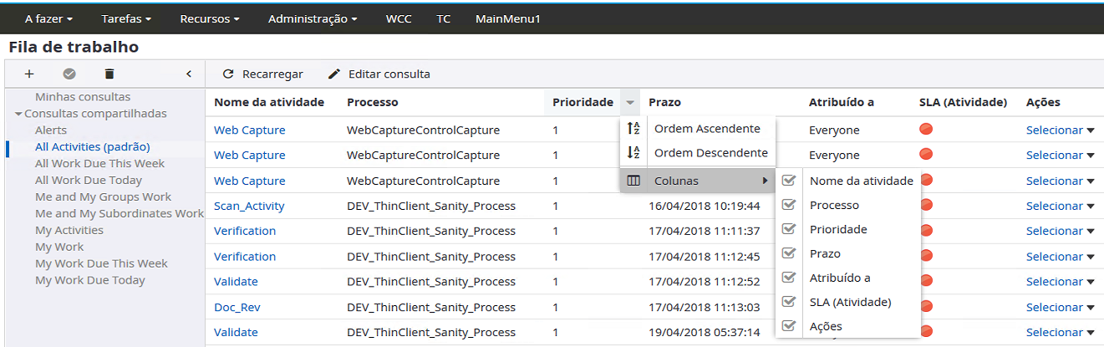Disable the SLA (Atividade) column checkbox

click(x=788, y=302)
